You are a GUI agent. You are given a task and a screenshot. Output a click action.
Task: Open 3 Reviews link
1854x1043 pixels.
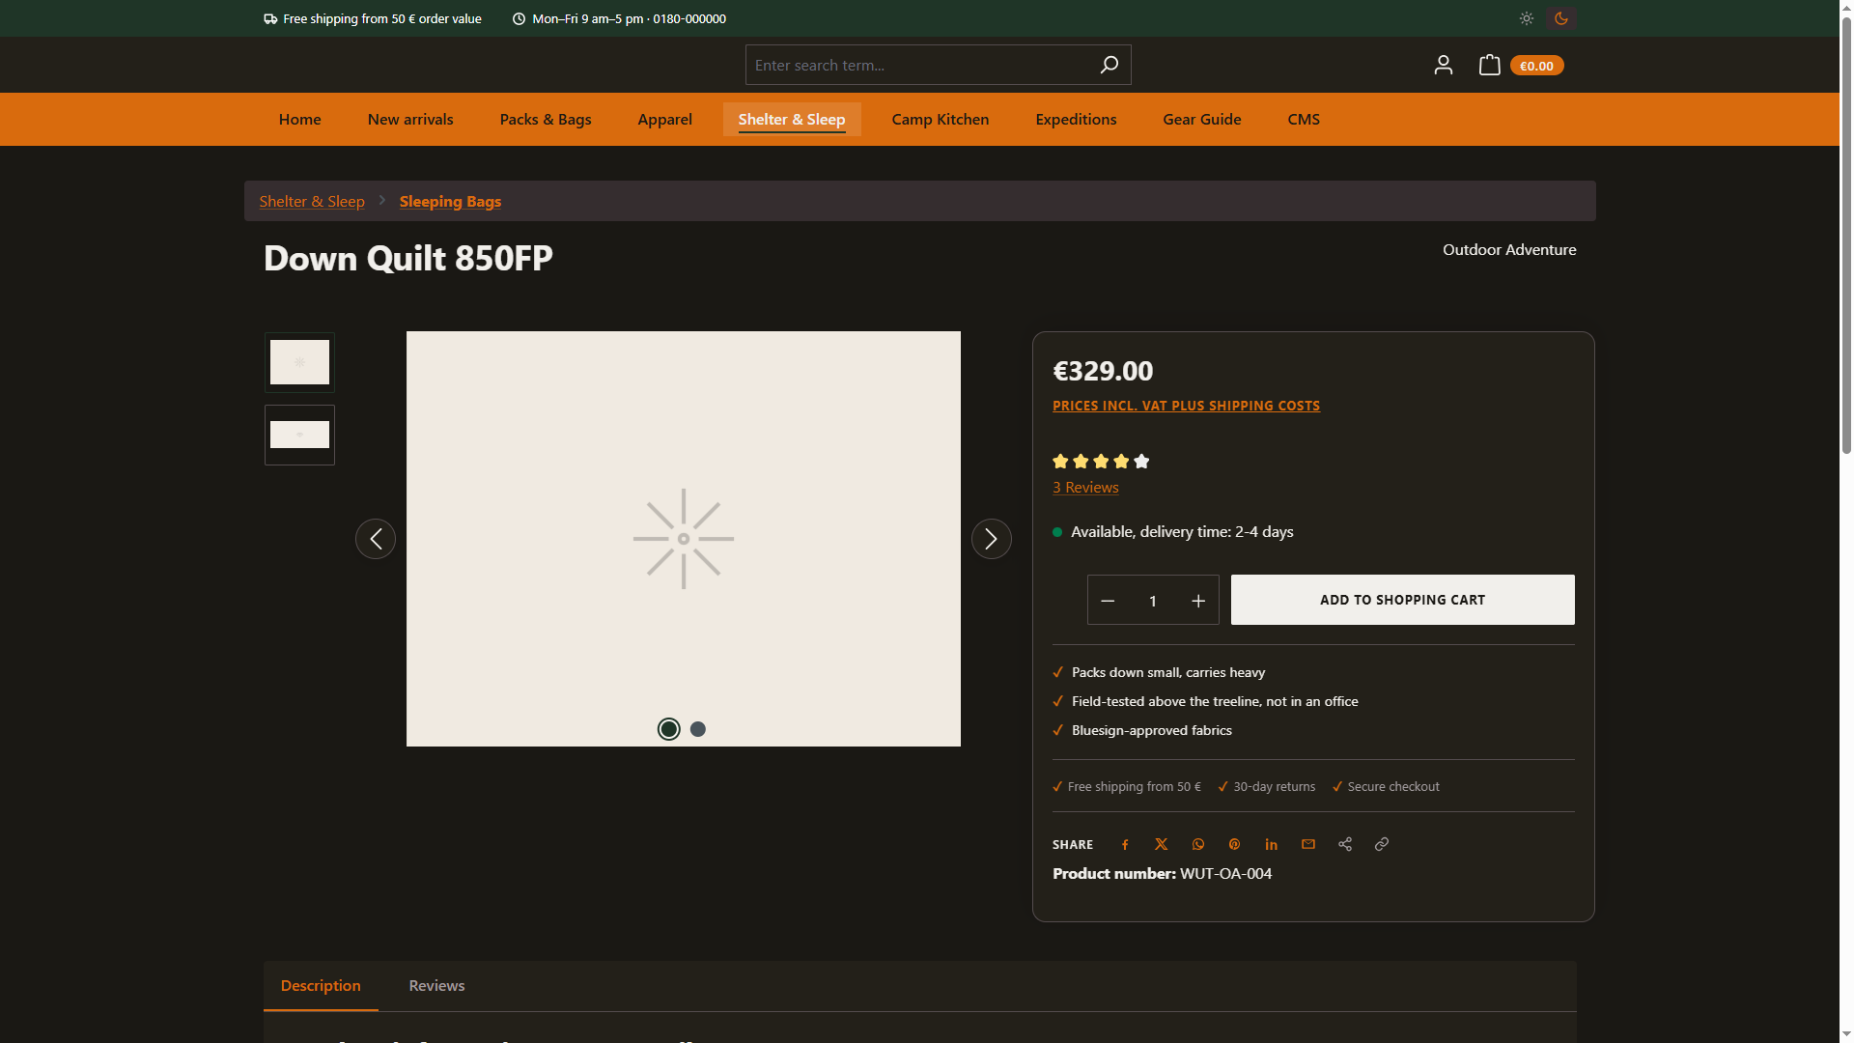(1085, 488)
